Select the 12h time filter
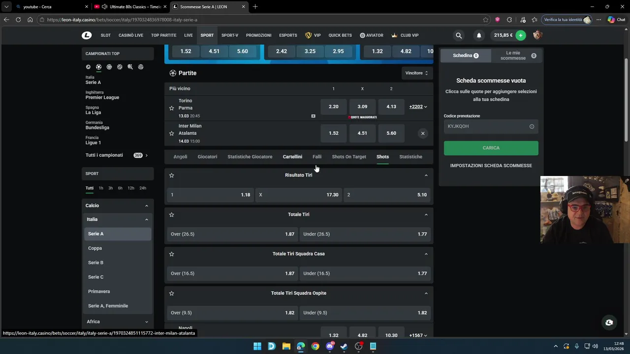The height and width of the screenshot is (354, 630). [131, 188]
